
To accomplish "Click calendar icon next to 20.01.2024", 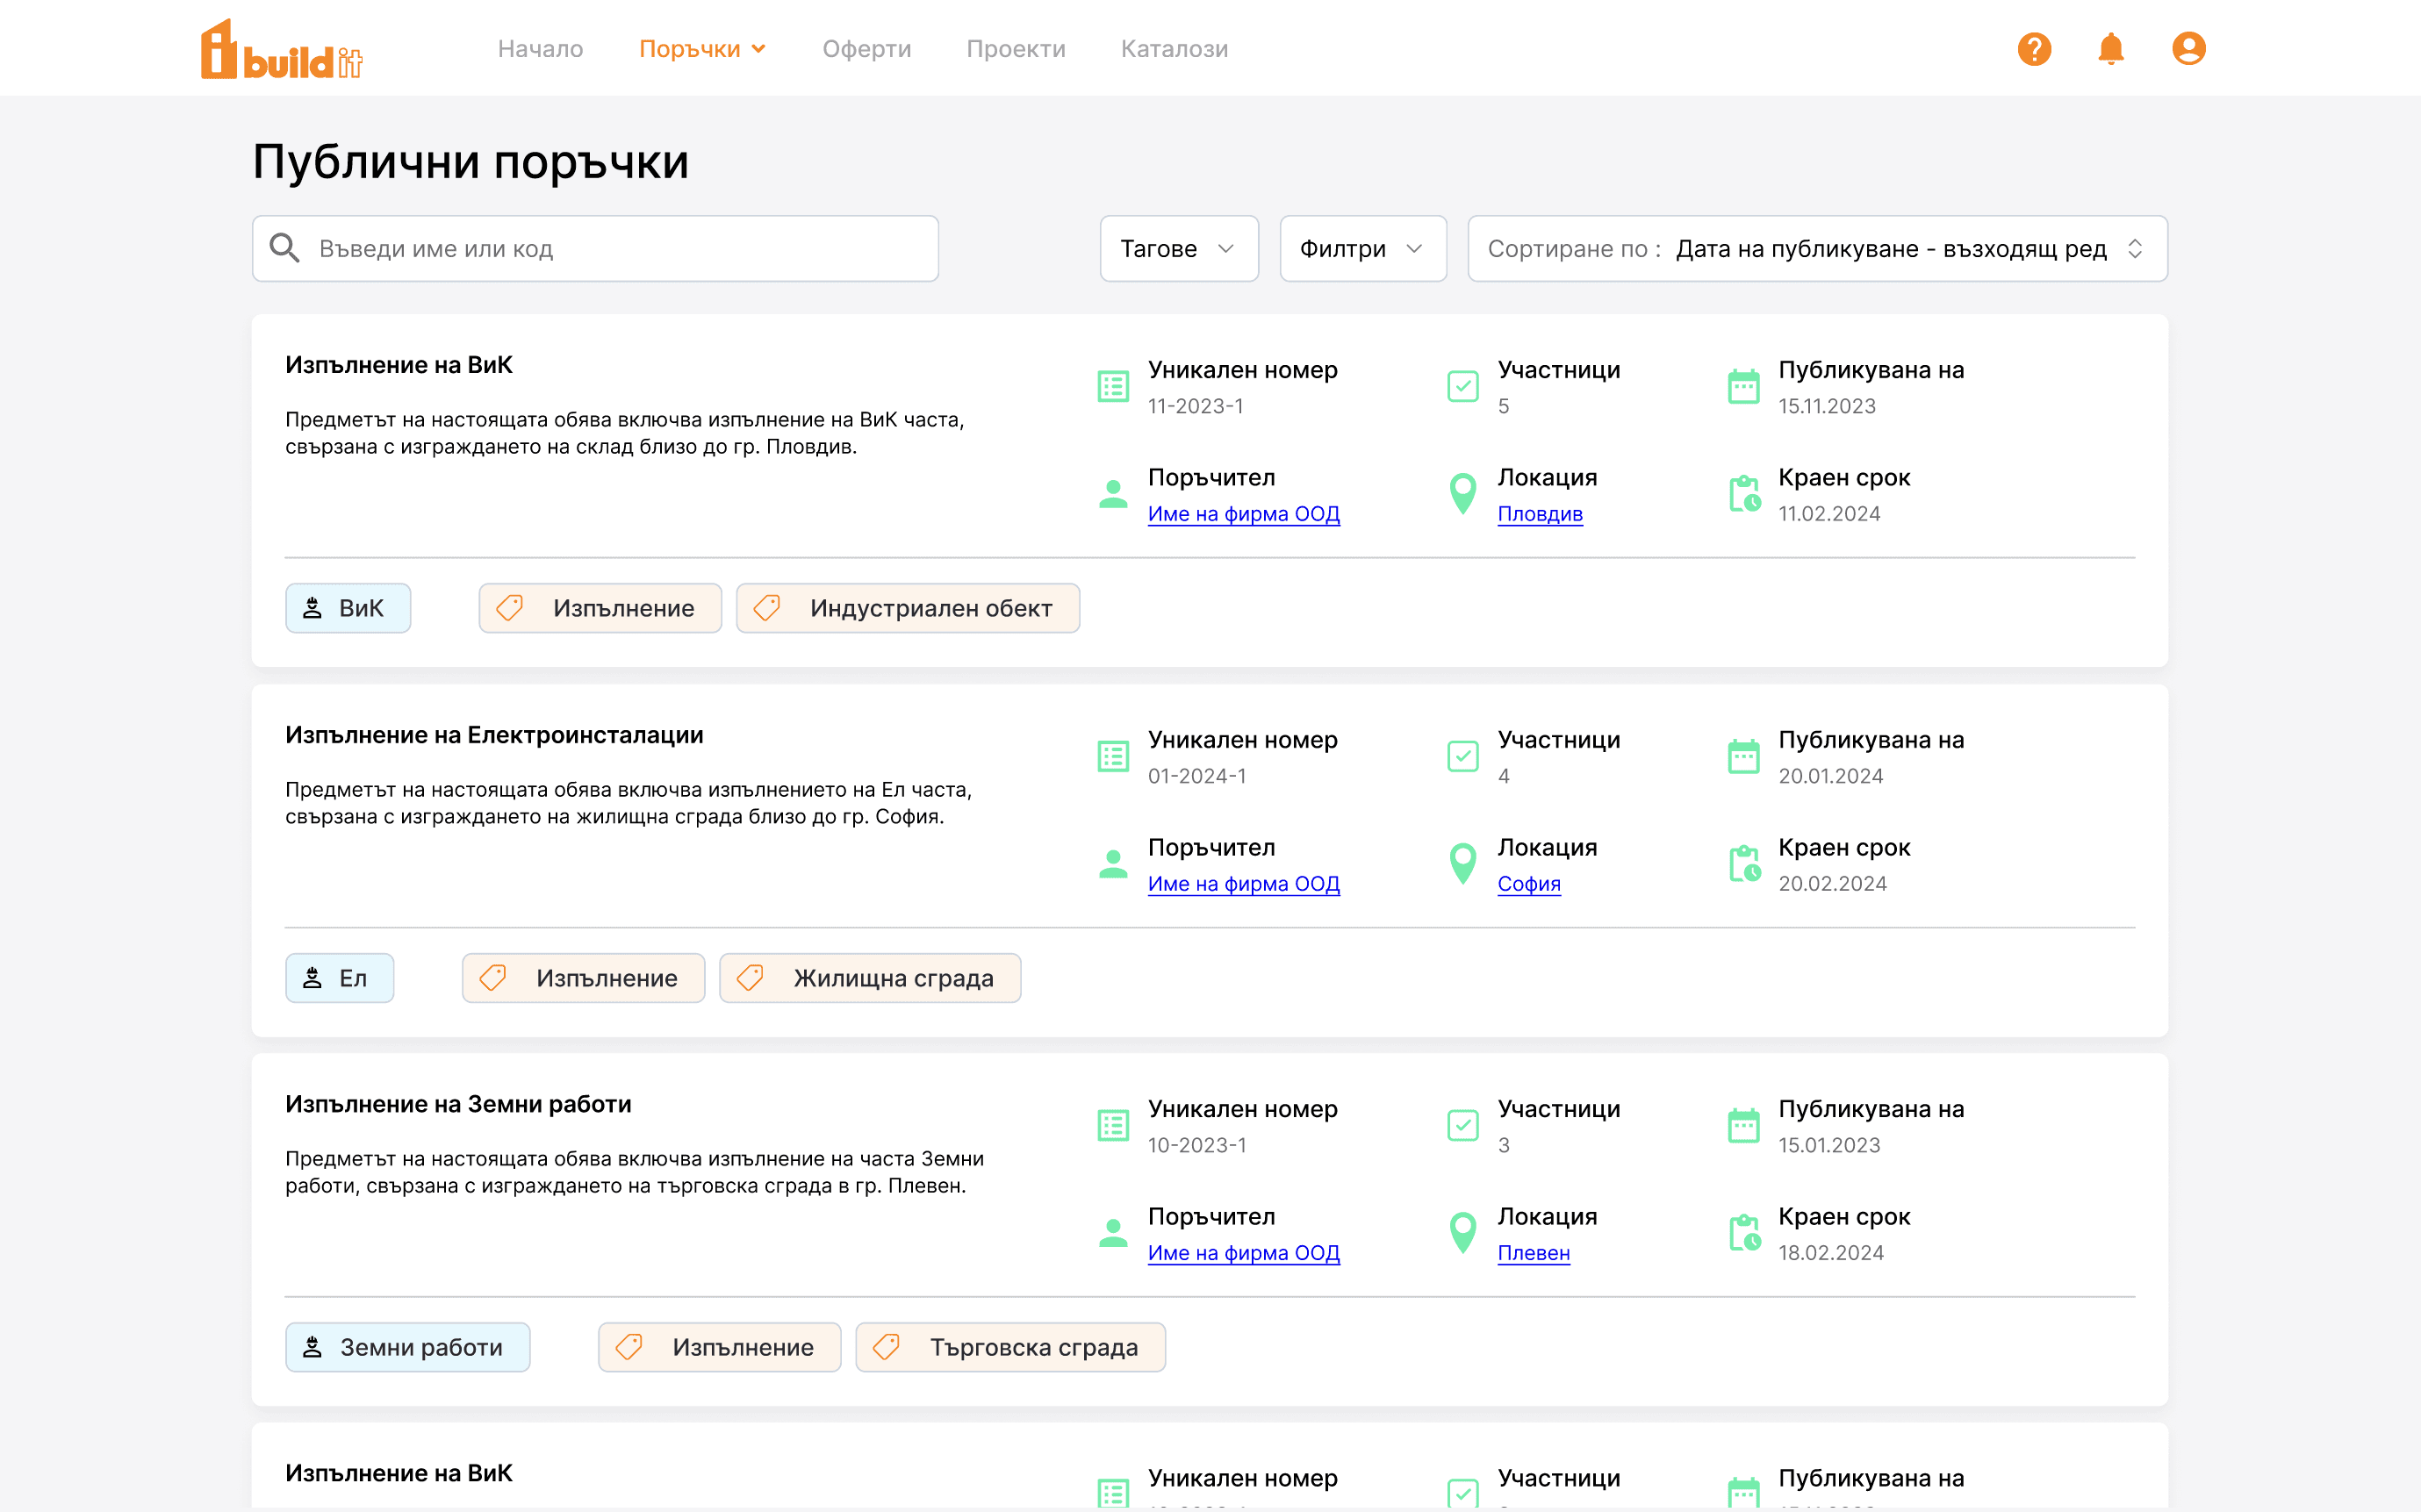I will coord(1743,756).
